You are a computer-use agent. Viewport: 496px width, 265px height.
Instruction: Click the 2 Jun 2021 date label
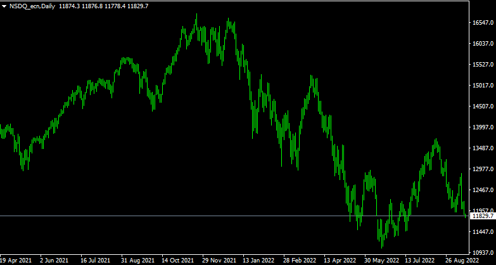[54, 261]
